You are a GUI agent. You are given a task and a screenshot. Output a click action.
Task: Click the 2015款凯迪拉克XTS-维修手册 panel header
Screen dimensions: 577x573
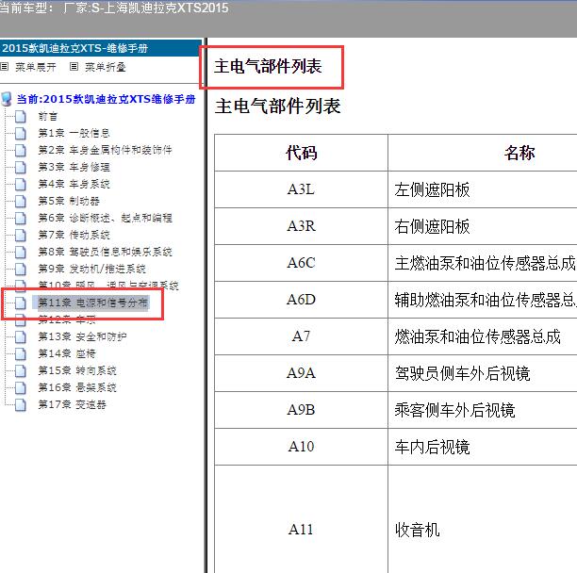[101, 48]
